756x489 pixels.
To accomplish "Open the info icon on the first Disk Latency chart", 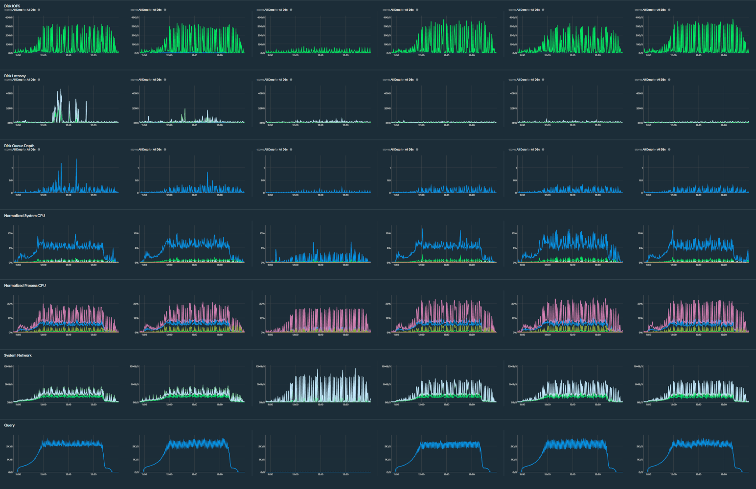I will (x=39, y=79).
